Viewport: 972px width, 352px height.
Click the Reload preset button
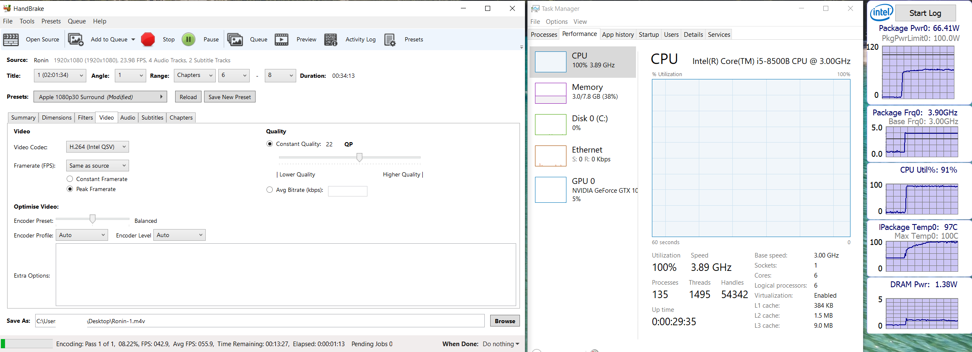click(x=188, y=97)
